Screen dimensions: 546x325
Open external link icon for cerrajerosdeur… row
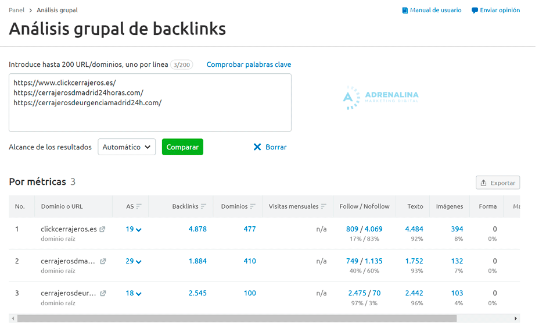(103, 293)
